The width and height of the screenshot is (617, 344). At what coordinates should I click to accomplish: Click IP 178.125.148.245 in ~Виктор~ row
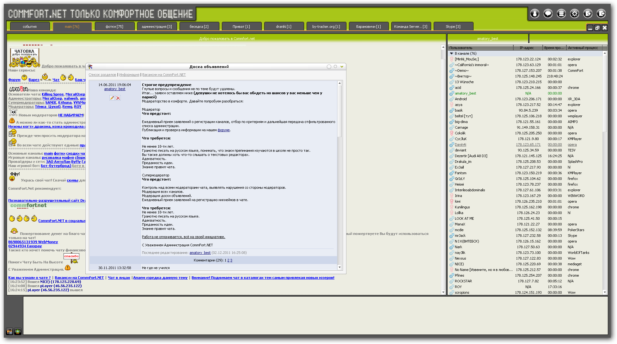(x=528, y=76)
